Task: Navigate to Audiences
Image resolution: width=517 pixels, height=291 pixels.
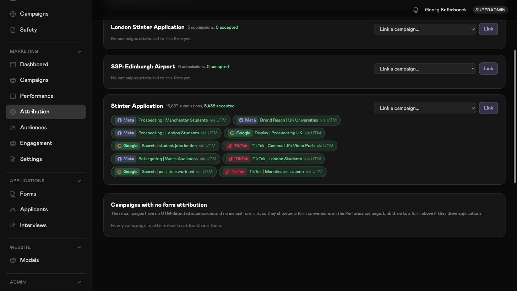Action: (46, 128)
